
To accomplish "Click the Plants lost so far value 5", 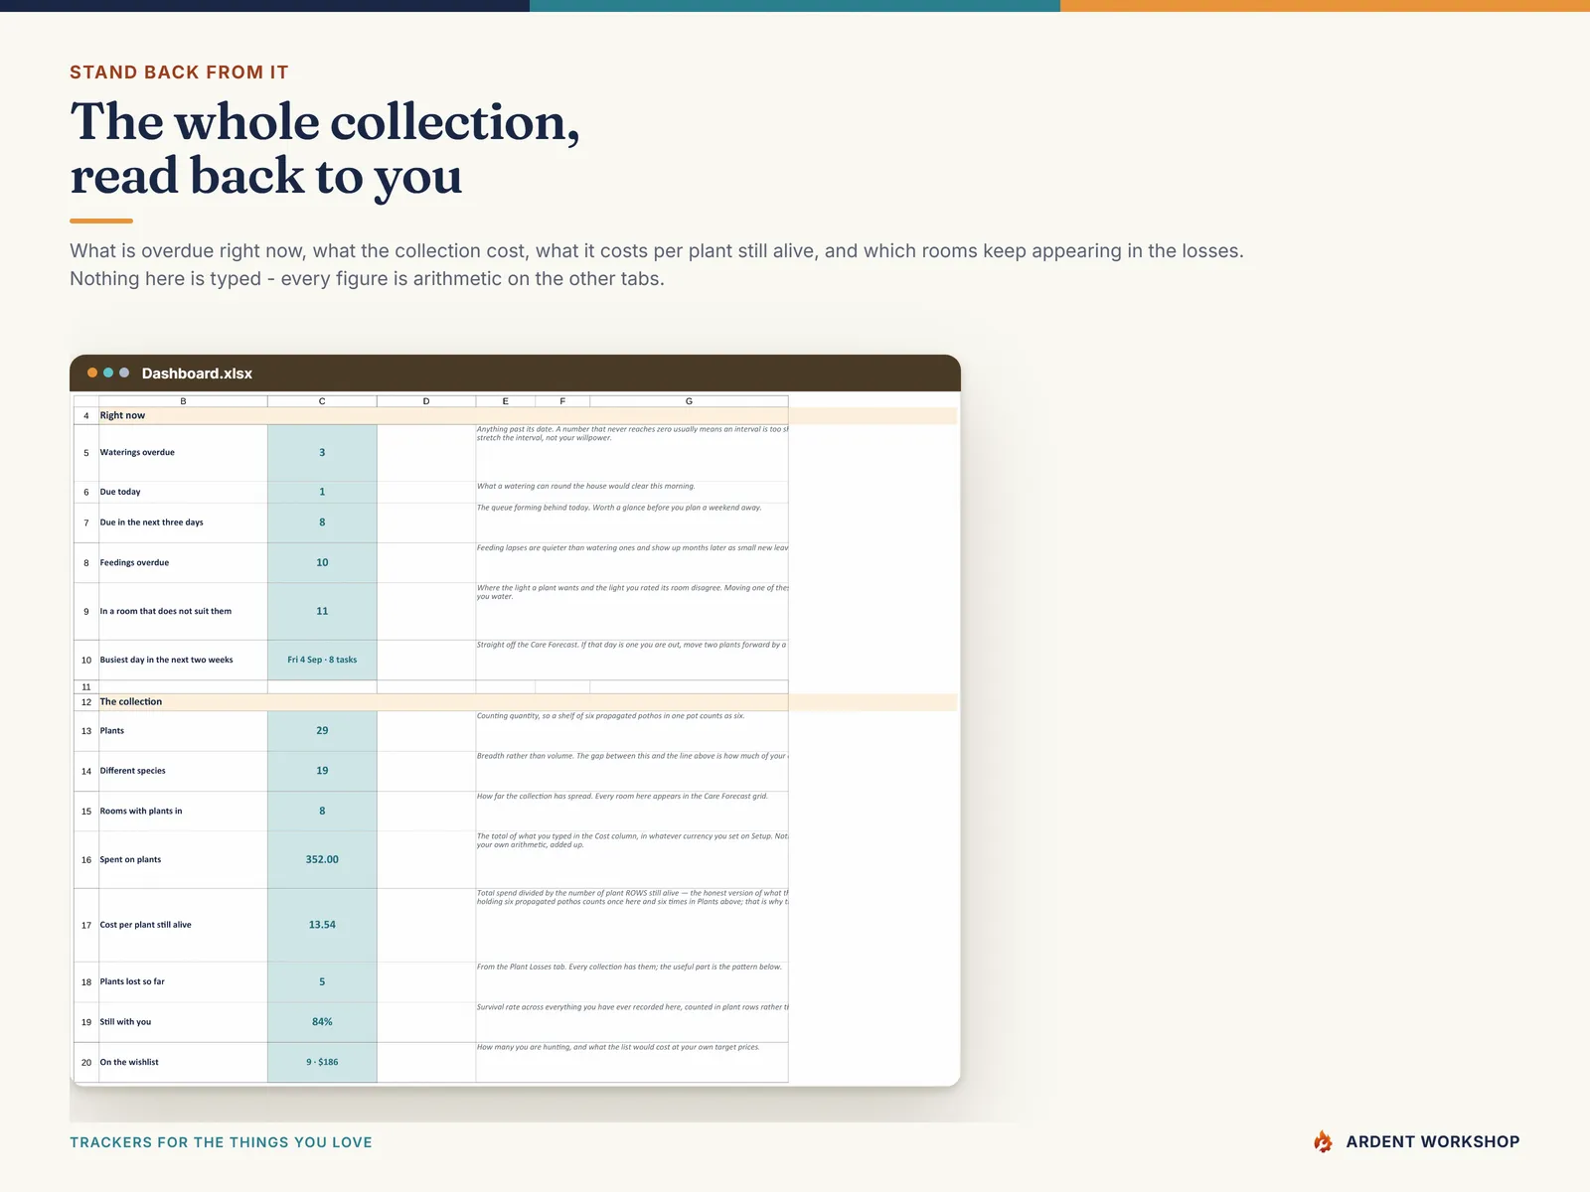I will tap(322, 981).
